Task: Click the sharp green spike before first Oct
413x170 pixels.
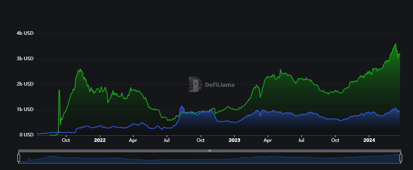Action: [59, 90]
